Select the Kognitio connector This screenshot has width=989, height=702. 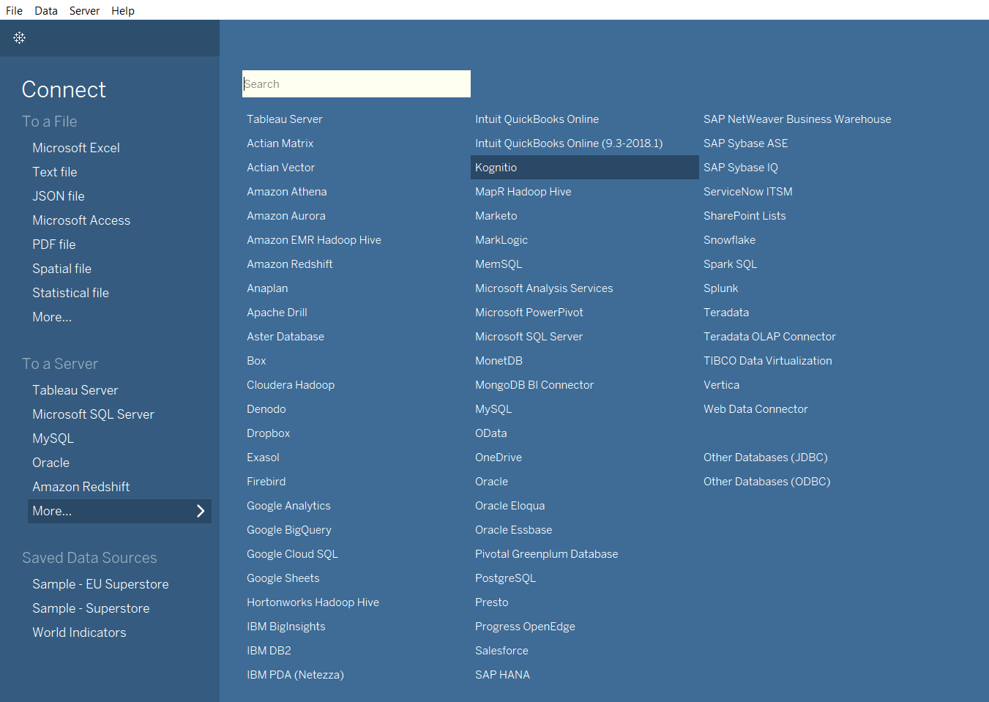pyautogui.click(x=496, y=168)
